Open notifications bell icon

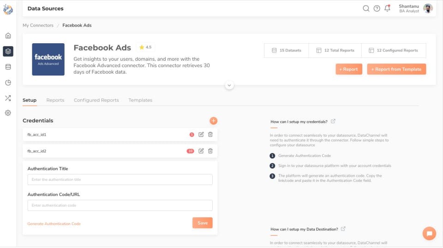click(x=387, y=8)
